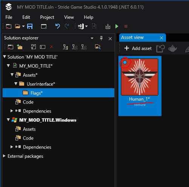The image size is (189, 187).
Task: Expand External packages node
Action: (x=4, y=156)
